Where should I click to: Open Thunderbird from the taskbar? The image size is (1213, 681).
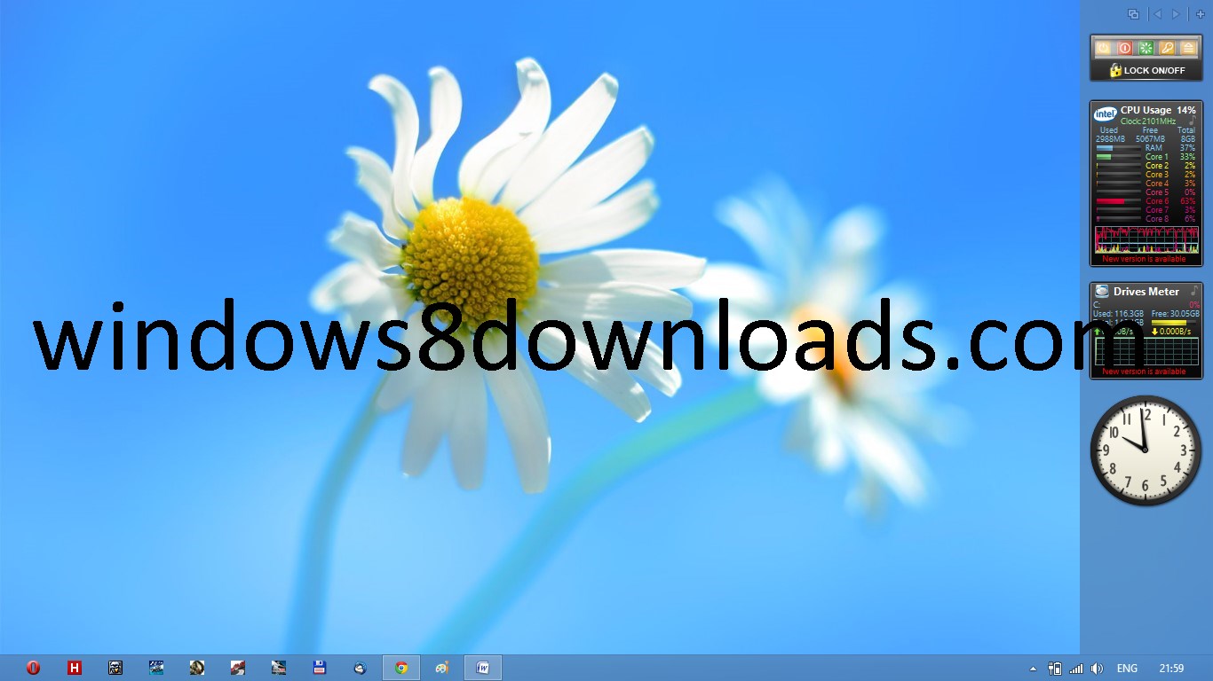(361, 668)
